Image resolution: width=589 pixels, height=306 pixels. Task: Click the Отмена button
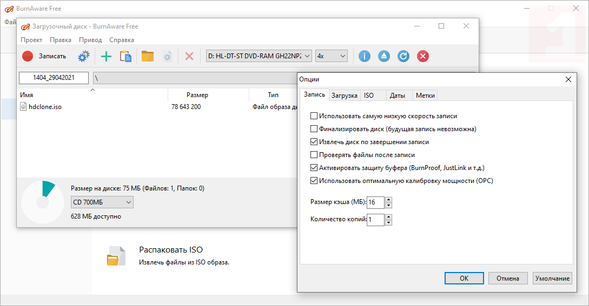508,278
